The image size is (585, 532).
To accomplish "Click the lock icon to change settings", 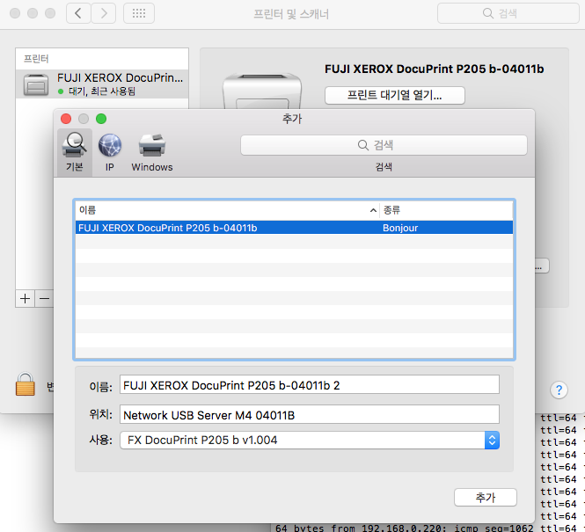I will tap(26, 384).
